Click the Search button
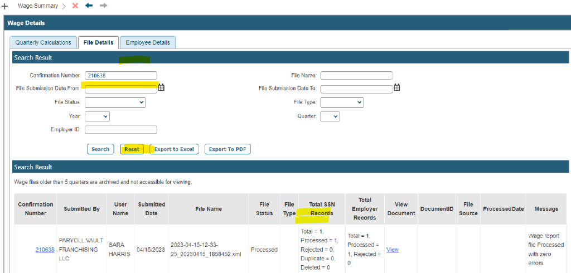571x273 pixels. coord(100,149)
